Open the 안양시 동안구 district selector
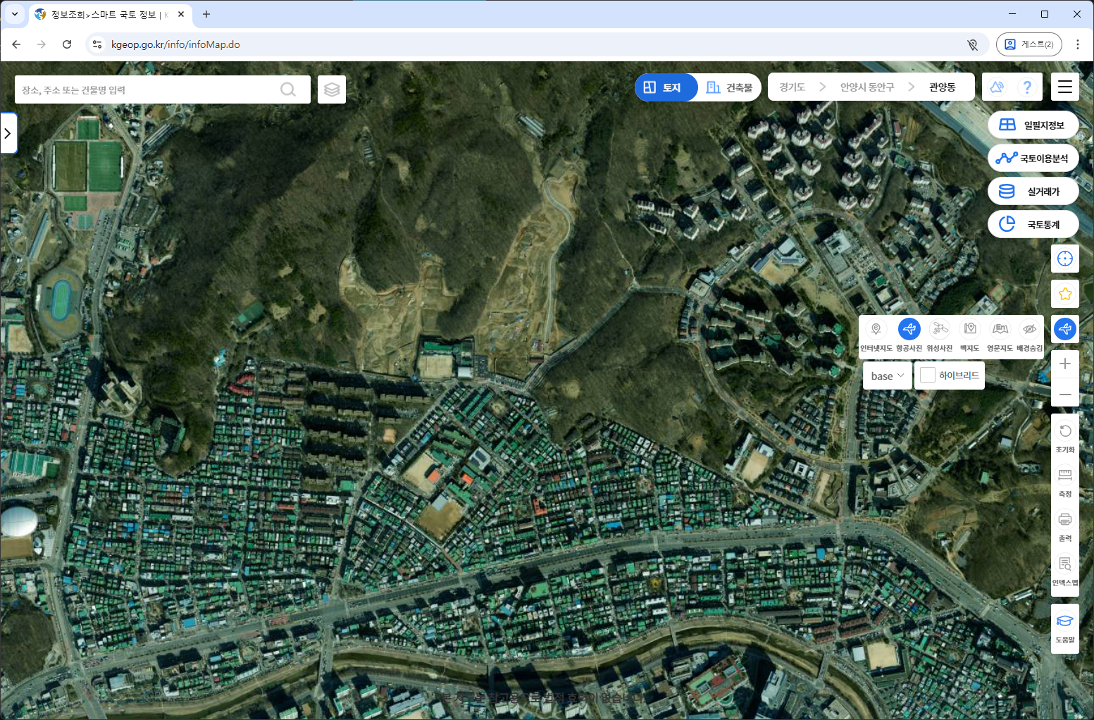The height and width of the screenshot is (720, 1094). click(866, 87)
